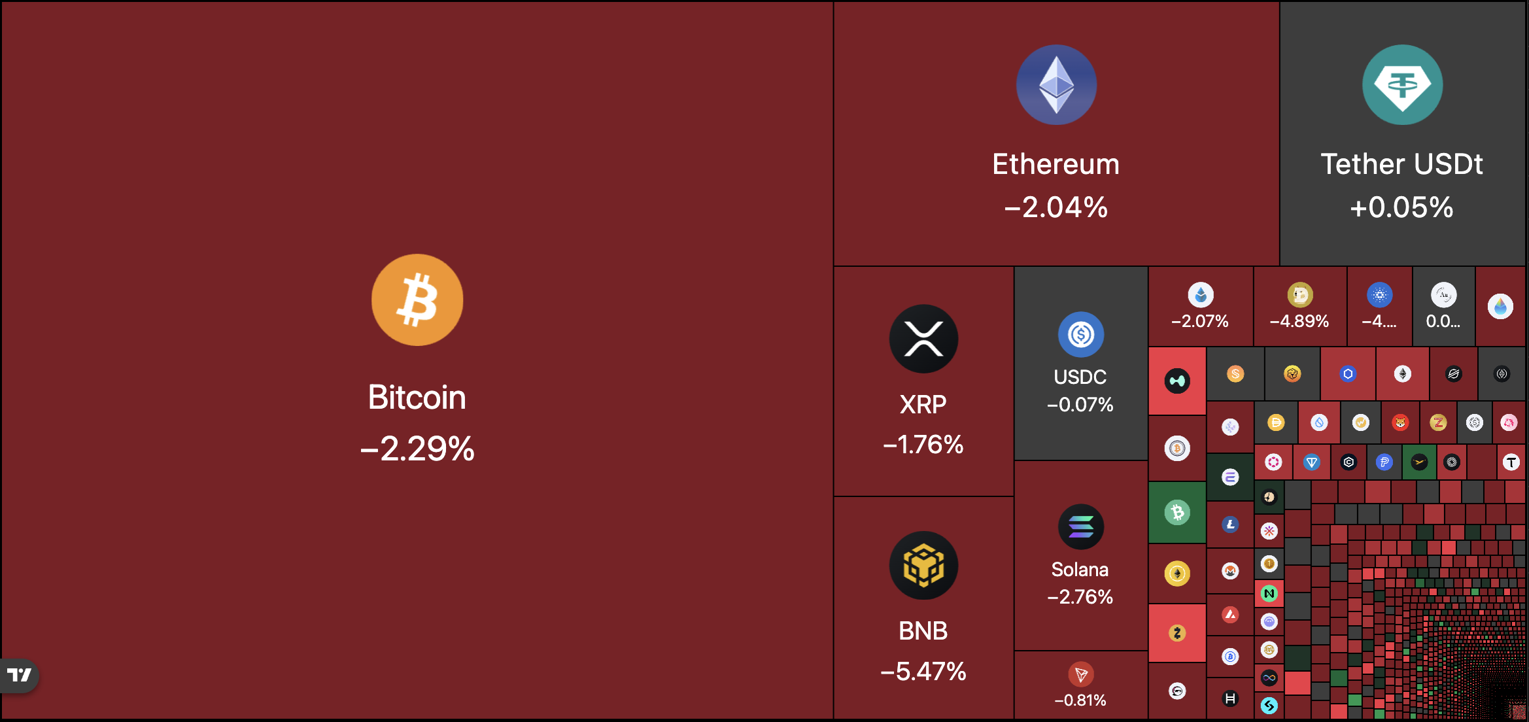This screenshot has height=722, width=1529.
Task: Click the Tether USDt logo
Action: [x=1402, y=85]
